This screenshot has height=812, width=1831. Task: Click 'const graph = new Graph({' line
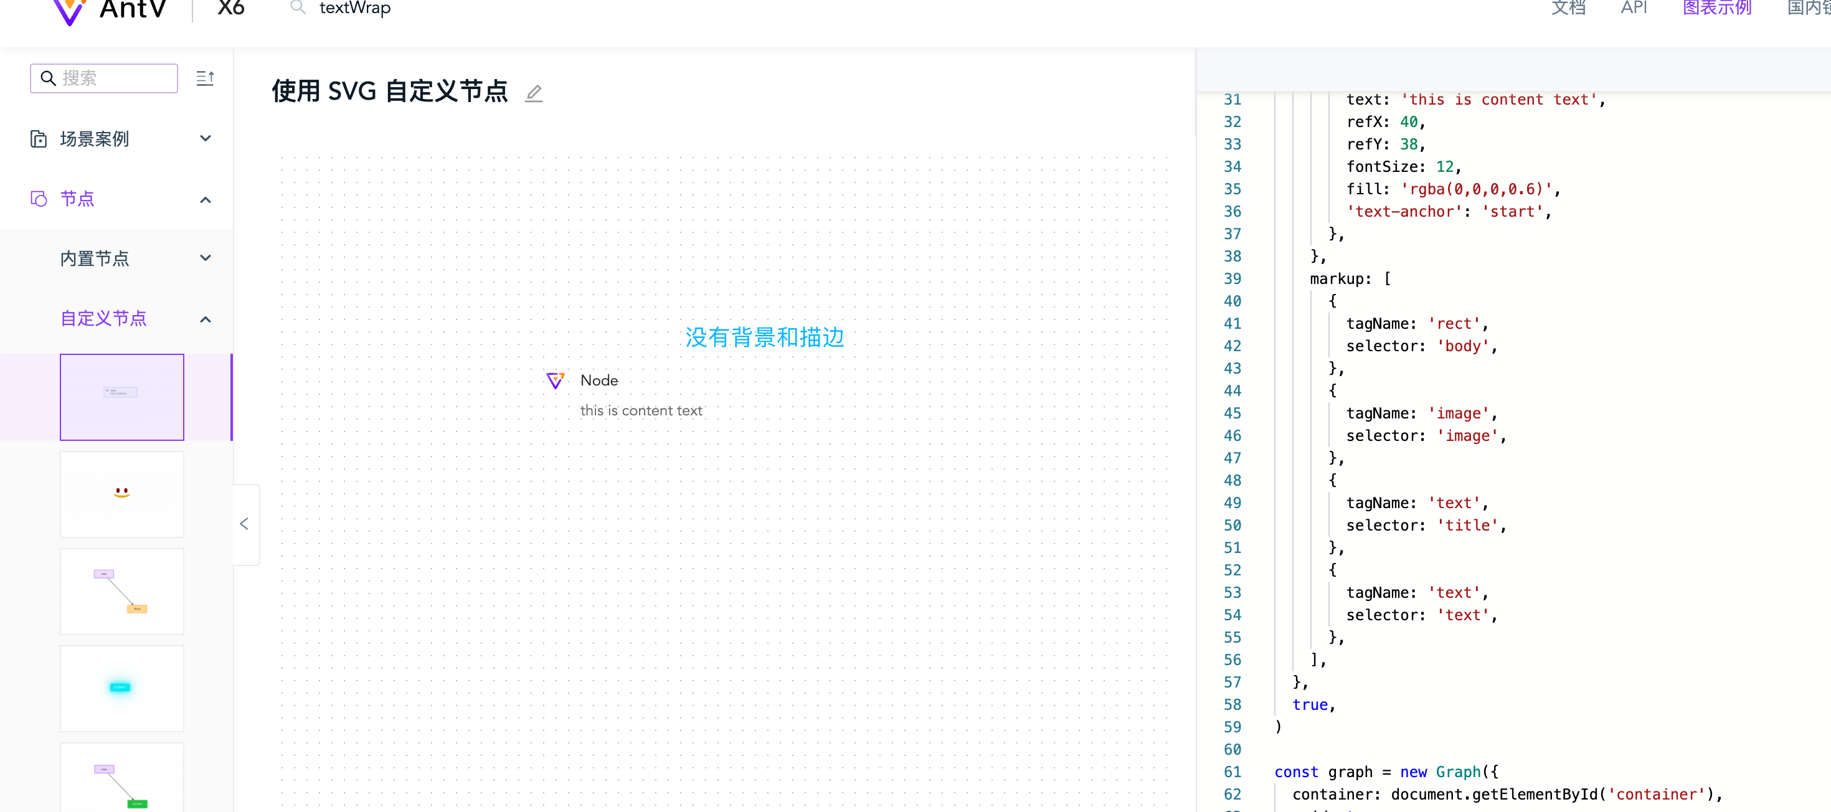pos(1386,772)
